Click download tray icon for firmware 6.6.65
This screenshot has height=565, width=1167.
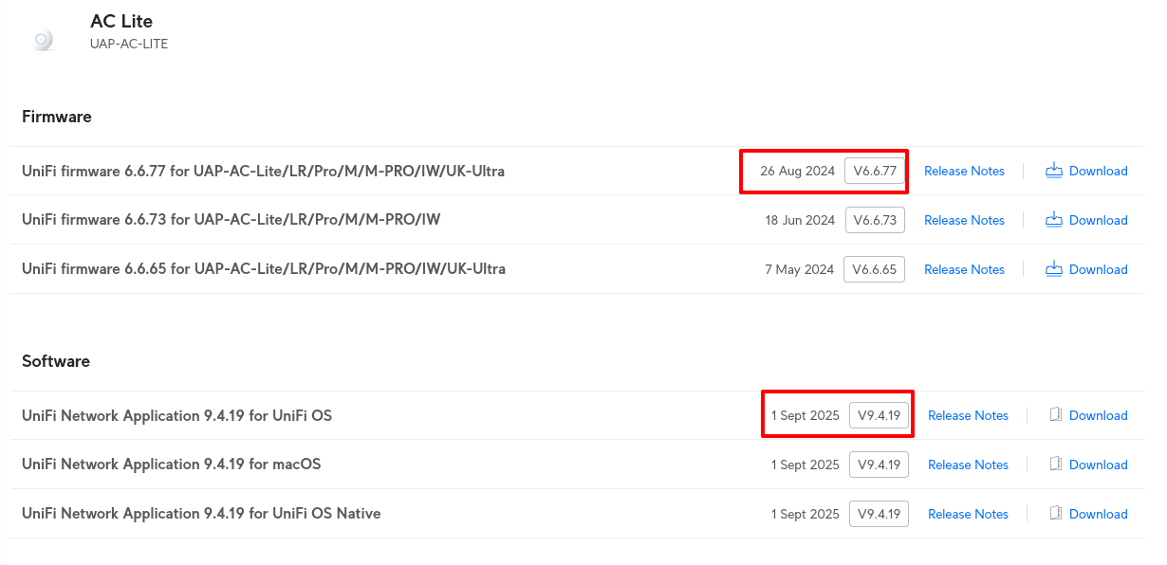(x=1053, y=269)
